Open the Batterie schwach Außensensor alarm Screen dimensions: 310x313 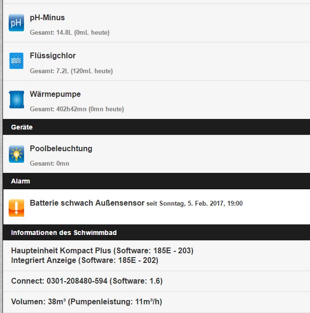156,207
